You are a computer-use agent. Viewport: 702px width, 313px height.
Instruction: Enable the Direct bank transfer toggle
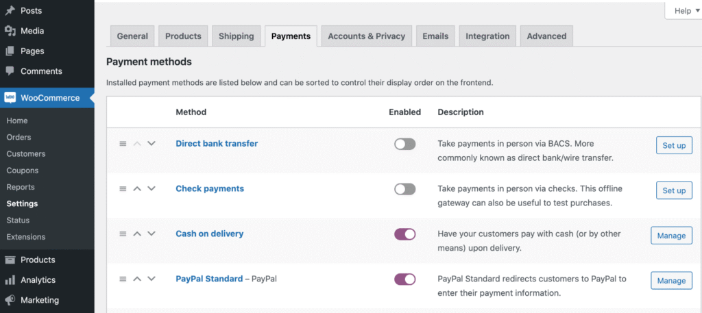tap(404, 144)
